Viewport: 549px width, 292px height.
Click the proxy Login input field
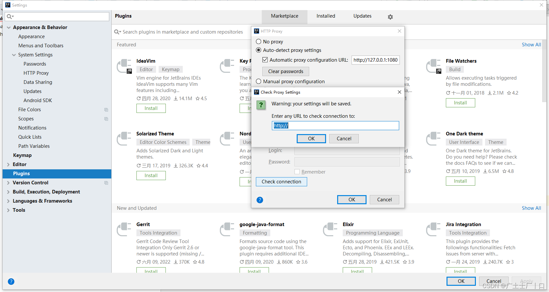tap(347, 150)
